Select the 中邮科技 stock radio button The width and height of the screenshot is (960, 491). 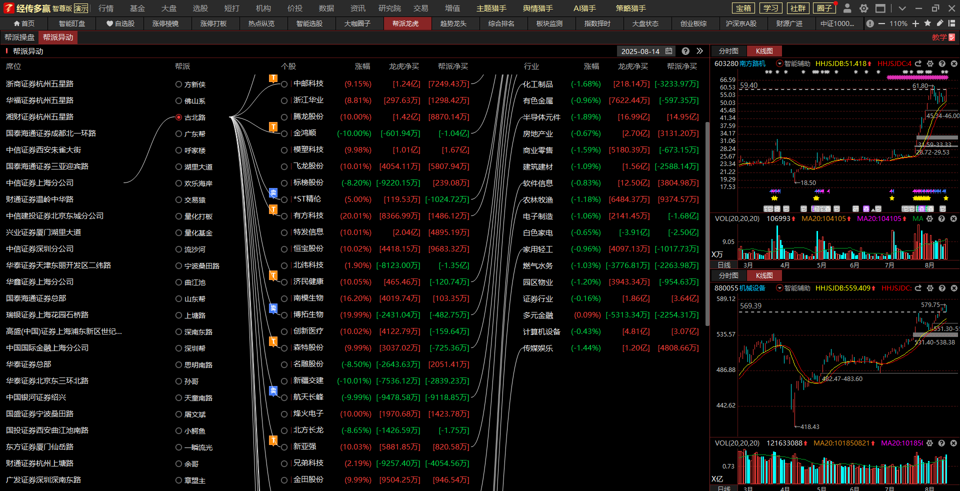[284, 84]
